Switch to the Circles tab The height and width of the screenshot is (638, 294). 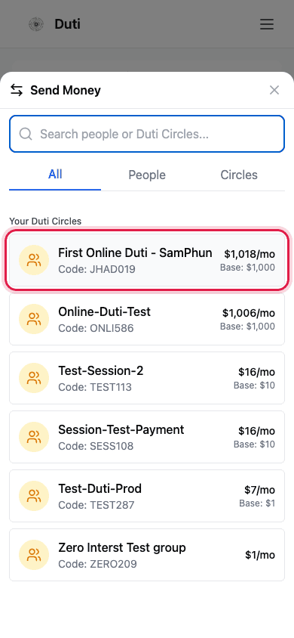pyautogui.click(x=239, y=175)
